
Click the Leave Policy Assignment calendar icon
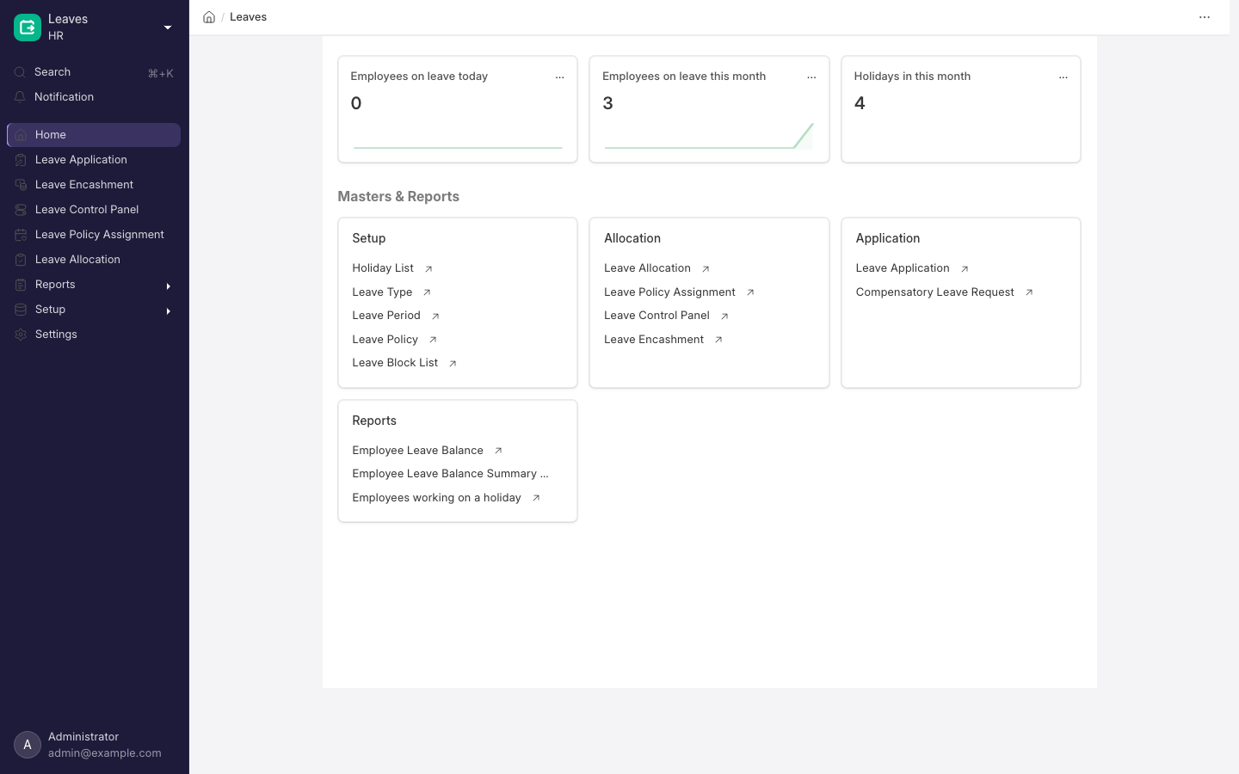point(21,235)
